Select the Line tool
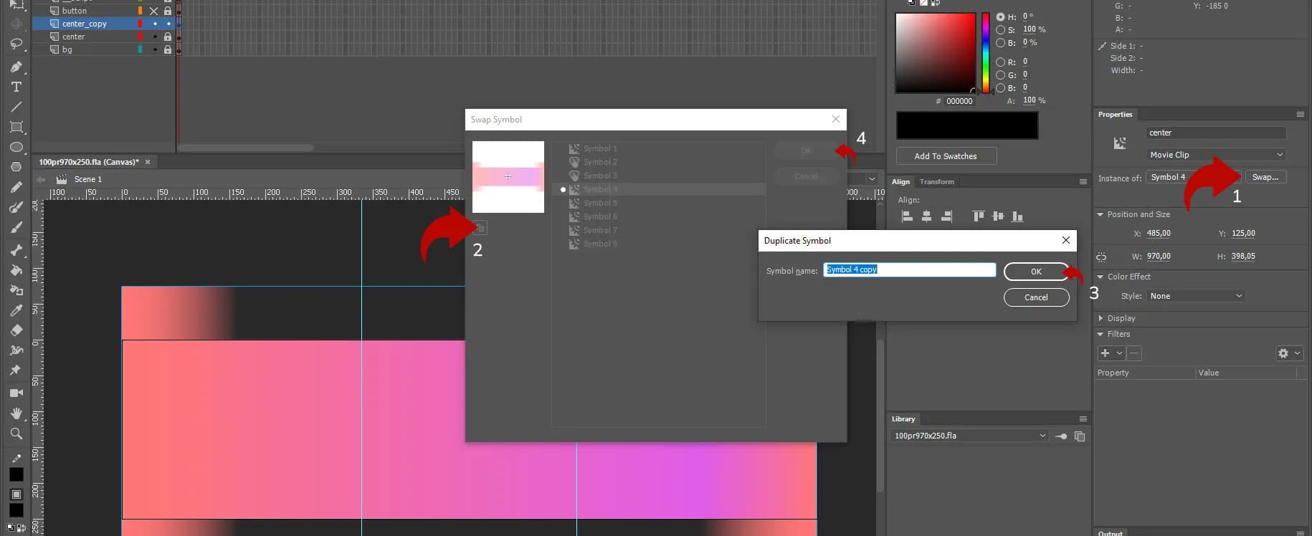Image resolution: width=1312 pixels, height=536 pixels. click(x=16, y=107)
